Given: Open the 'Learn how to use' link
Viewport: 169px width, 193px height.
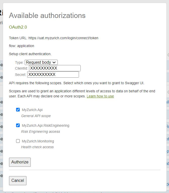Looking at the screenshot, I should [x=100, y=96].
